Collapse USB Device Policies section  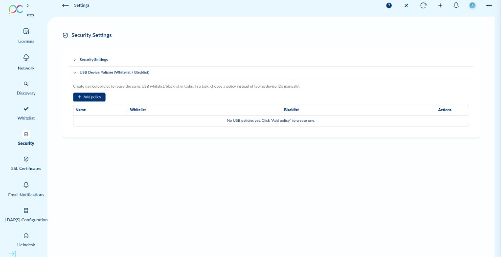click(114, 72)
